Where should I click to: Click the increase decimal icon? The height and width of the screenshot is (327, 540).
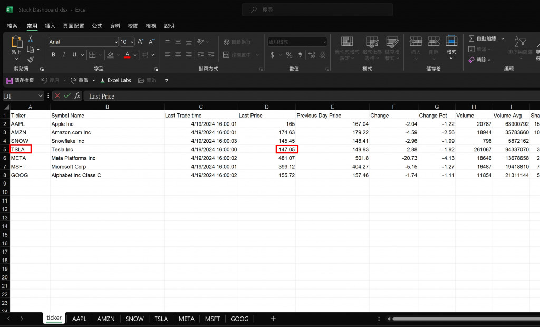(x=312, y=55)
